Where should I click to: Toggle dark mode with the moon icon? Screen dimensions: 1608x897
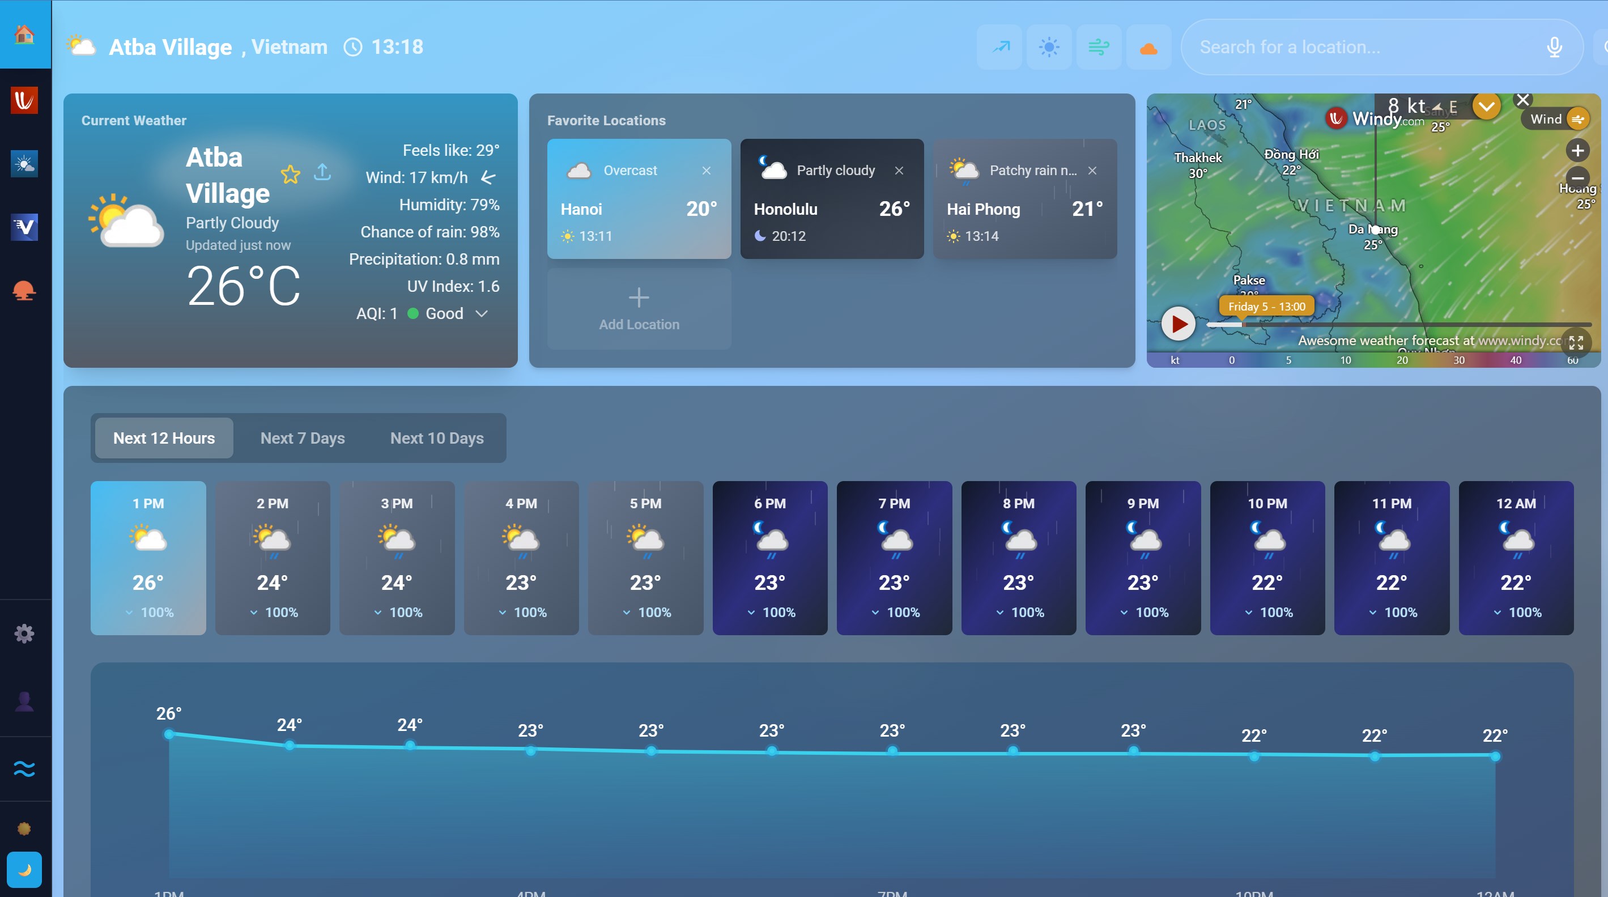pyautogui.click(x=25, y=870)
